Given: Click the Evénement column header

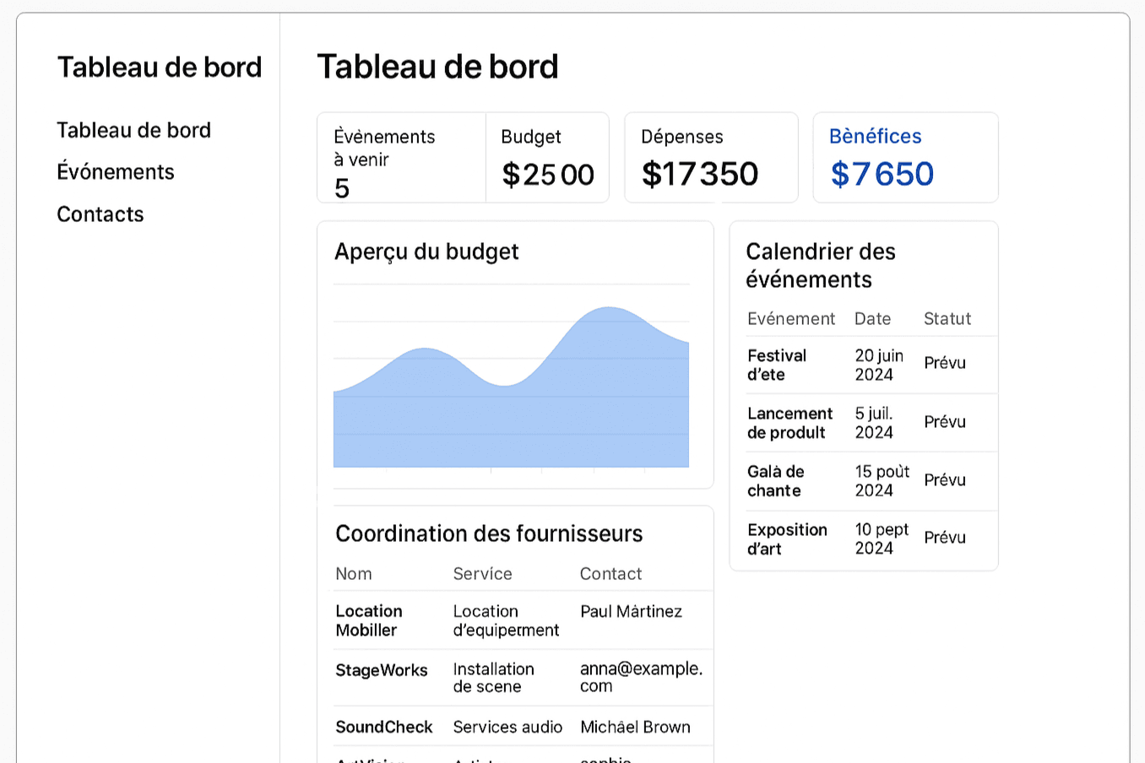Looking at the screenshot, I should [791, 318].
